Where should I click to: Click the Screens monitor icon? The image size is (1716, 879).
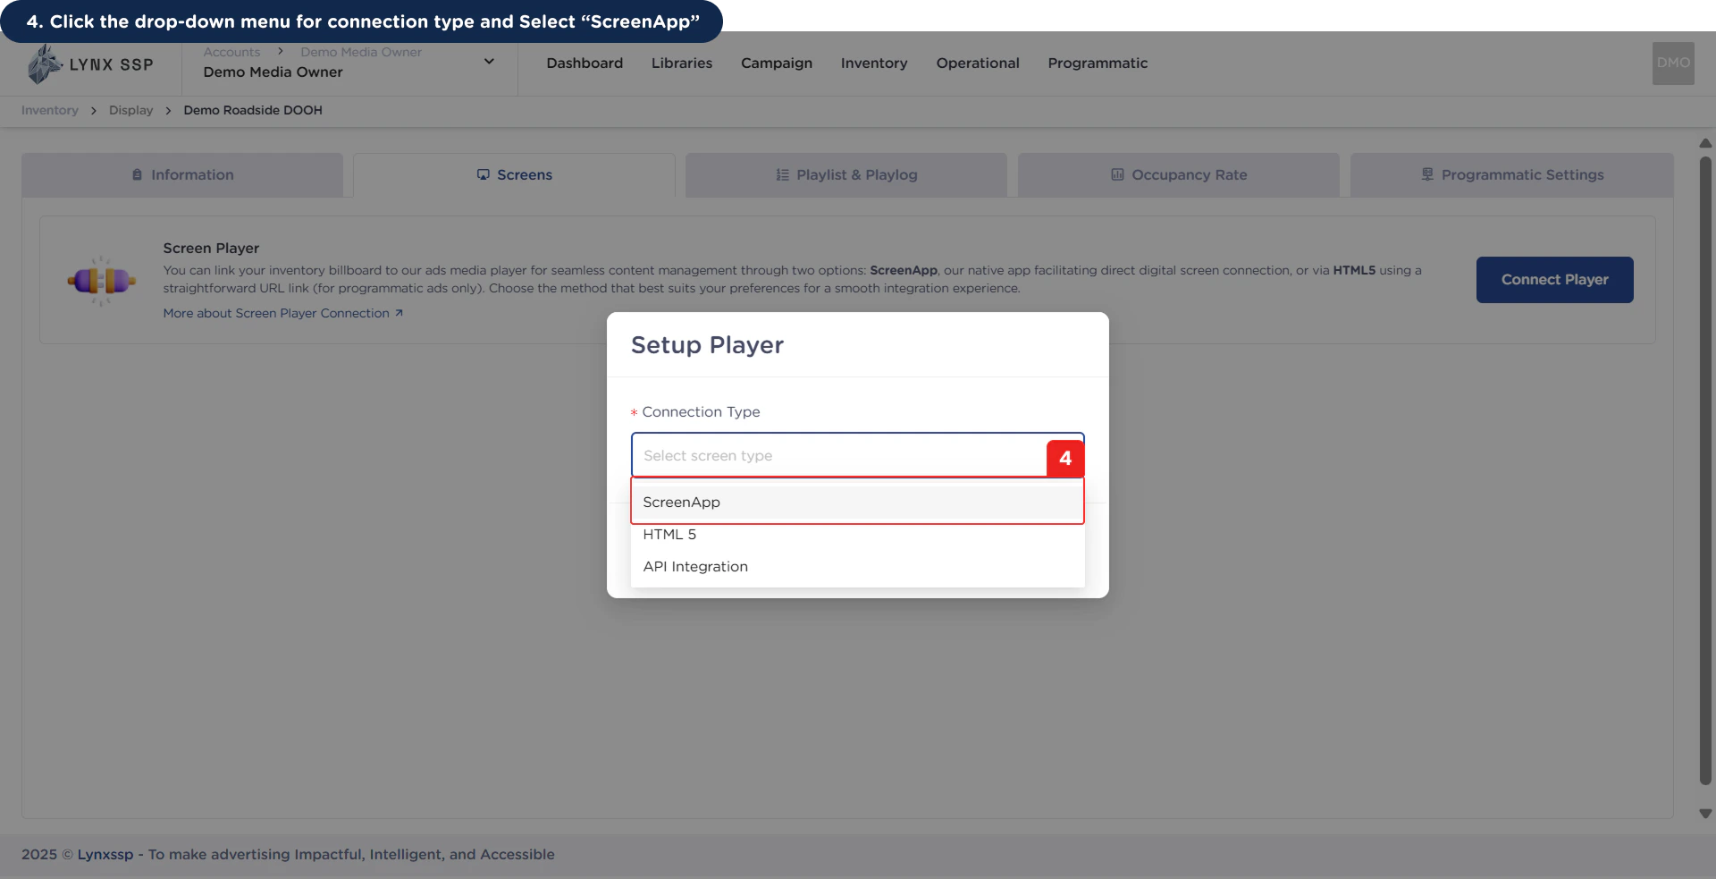[x=484, y=174]
